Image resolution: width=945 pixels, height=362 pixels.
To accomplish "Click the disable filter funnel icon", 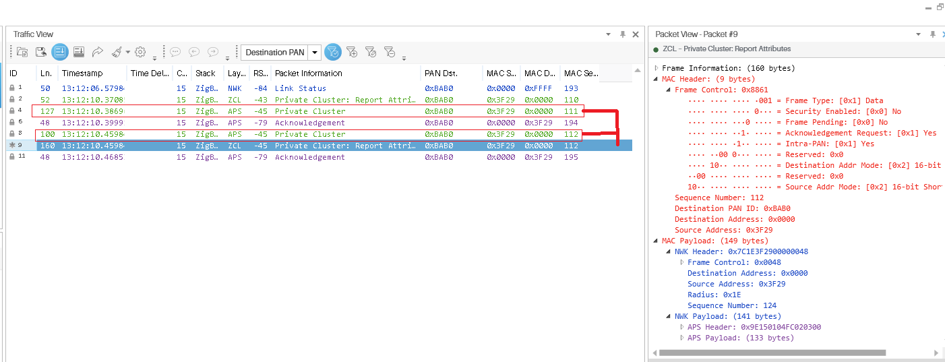I will point(370,52).
